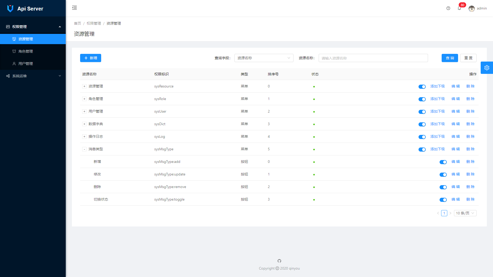The height and width of the screenshot is (277, 493).
Task: Open notifications bell icon
Action: point(459,8)
